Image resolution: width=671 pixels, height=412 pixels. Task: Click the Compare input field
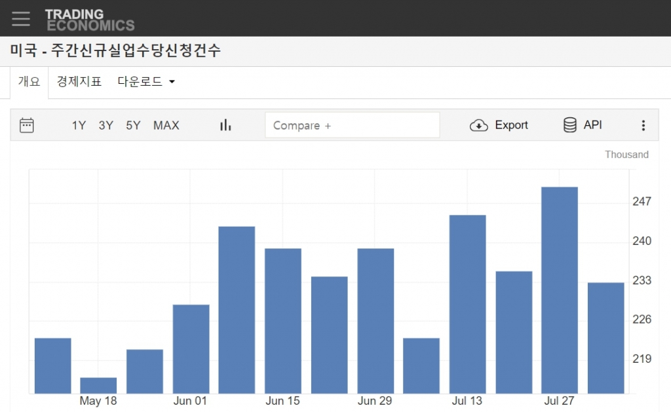352,125
